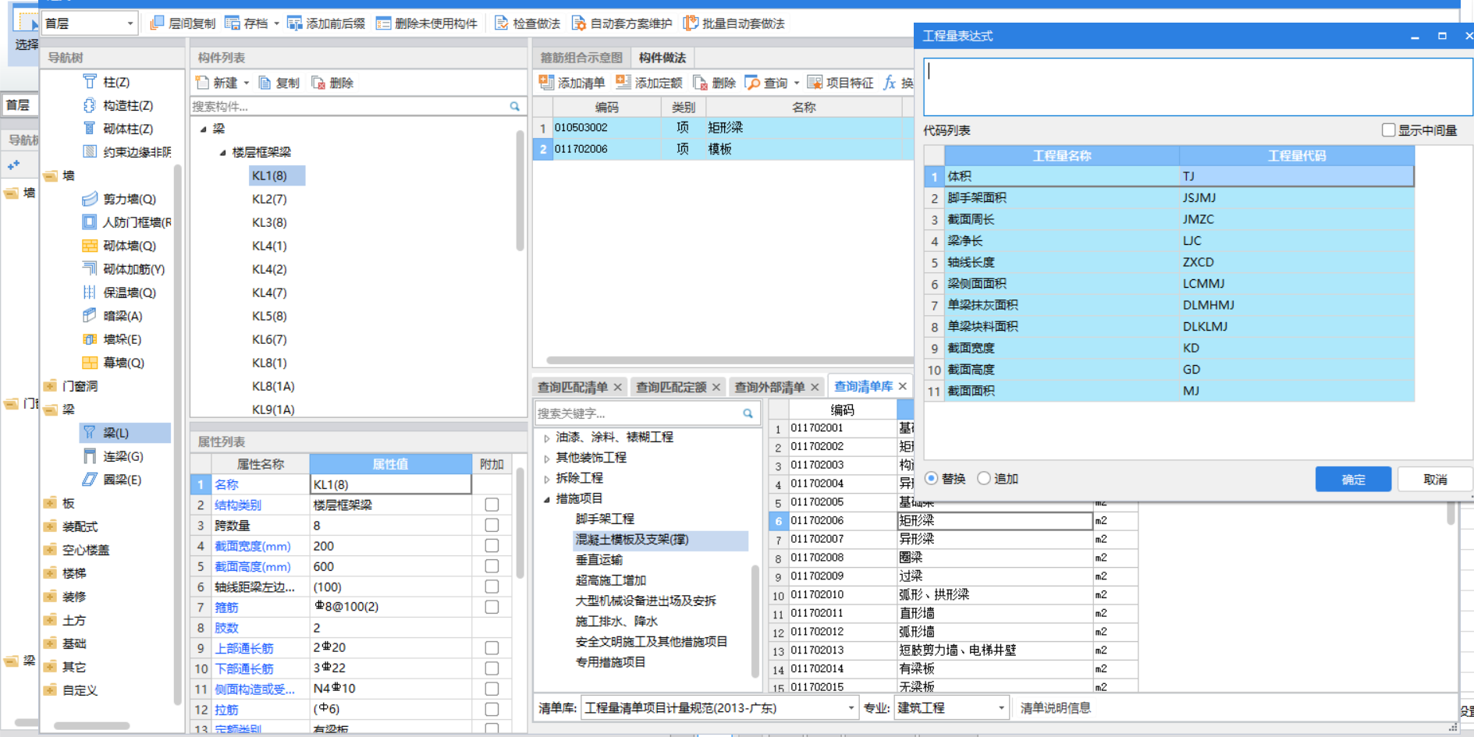The width and height of the screenshot is (1474, 737).
Task: Click 复制 icon in 构件列表
Action: pyautogui.click(x=265, y=83)
